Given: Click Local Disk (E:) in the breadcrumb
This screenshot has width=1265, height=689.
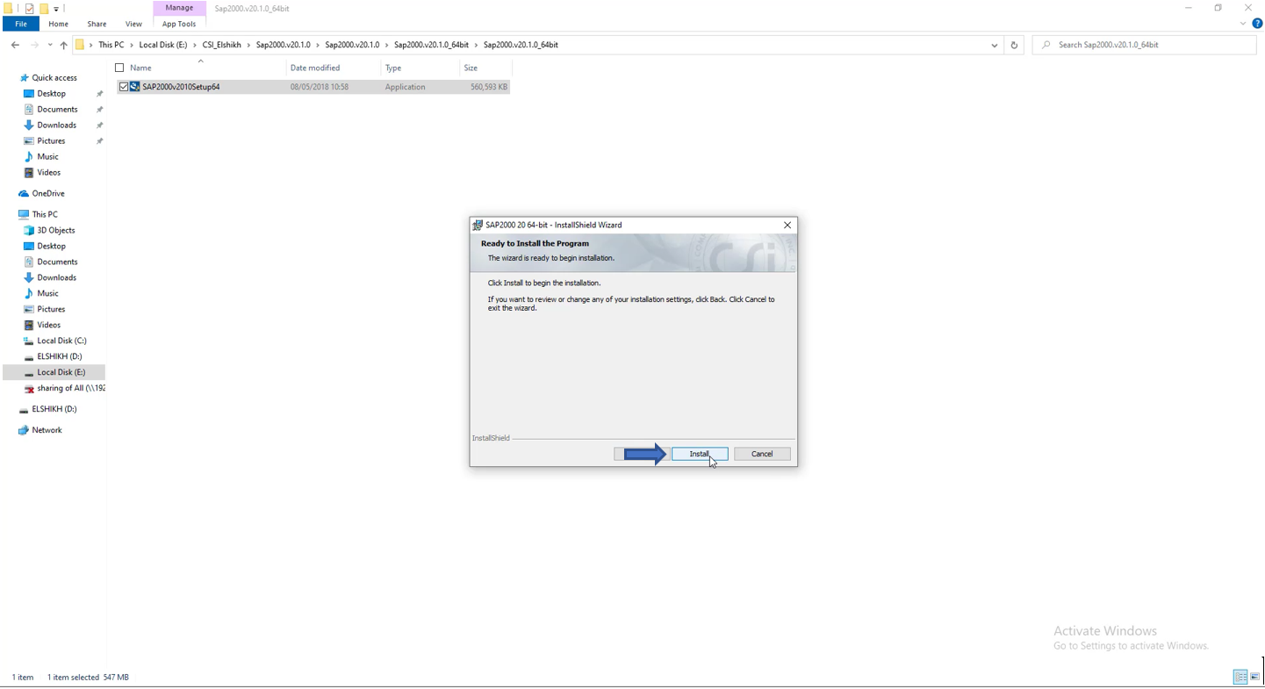Looking at the screenshot, I should tap(163, 45).
